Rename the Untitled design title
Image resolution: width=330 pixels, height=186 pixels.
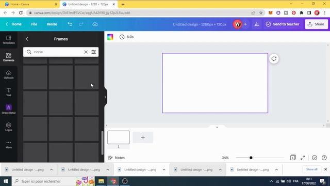(x=200, y=24)
